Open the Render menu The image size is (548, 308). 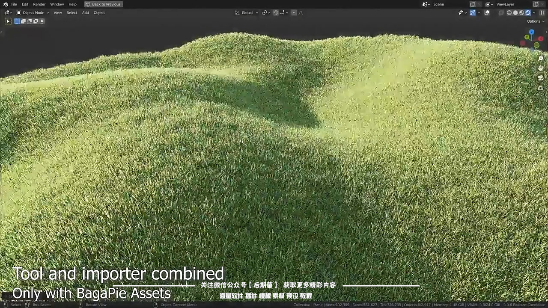pos(39,4)
